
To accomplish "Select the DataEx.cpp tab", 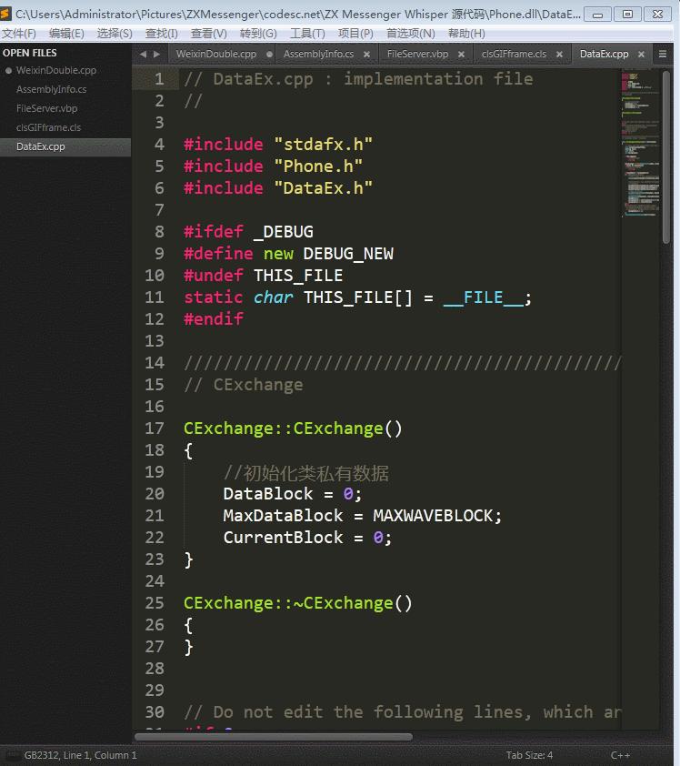I will coord(604,55).
